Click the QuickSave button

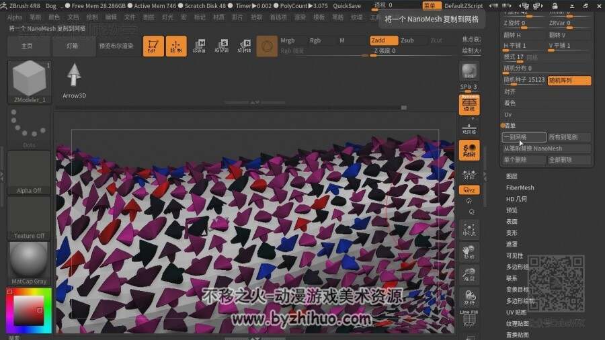[347, 6]
